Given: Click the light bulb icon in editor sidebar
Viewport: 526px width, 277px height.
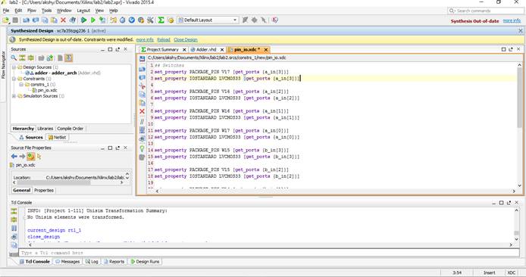Looking at the screenshot, I should 142,148.
